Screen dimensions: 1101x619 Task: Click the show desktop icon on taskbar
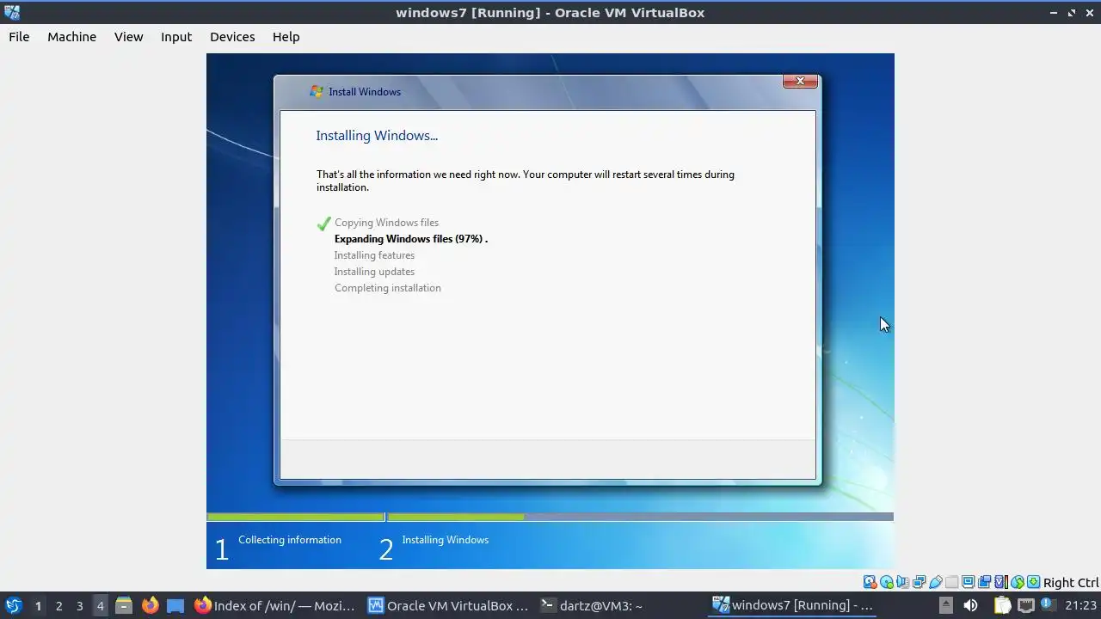click(x=175, y=605)
